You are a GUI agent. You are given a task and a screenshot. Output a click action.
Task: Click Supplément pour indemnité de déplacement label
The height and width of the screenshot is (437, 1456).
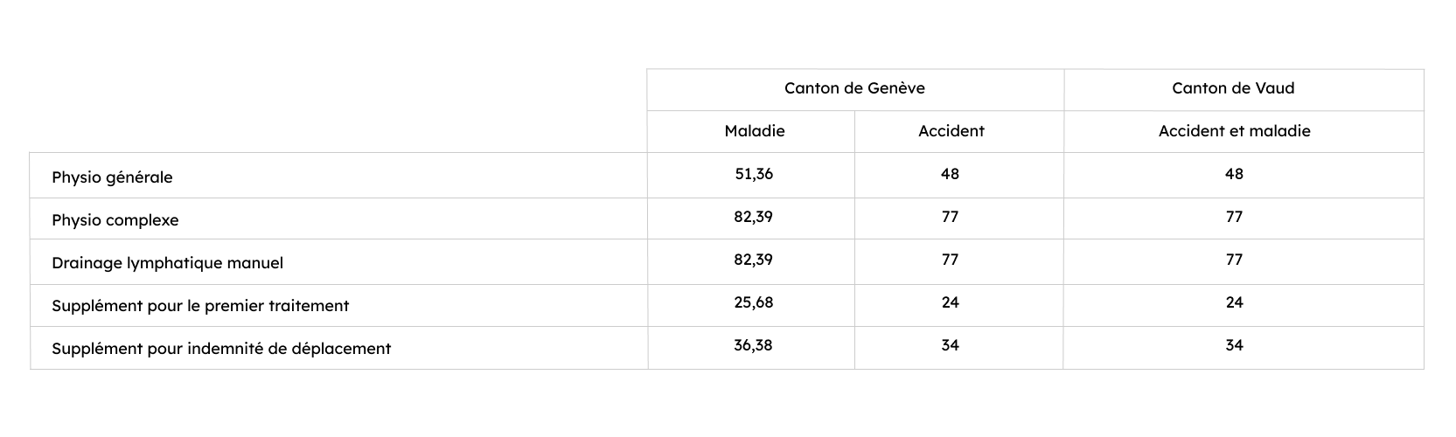coord(221,349)
